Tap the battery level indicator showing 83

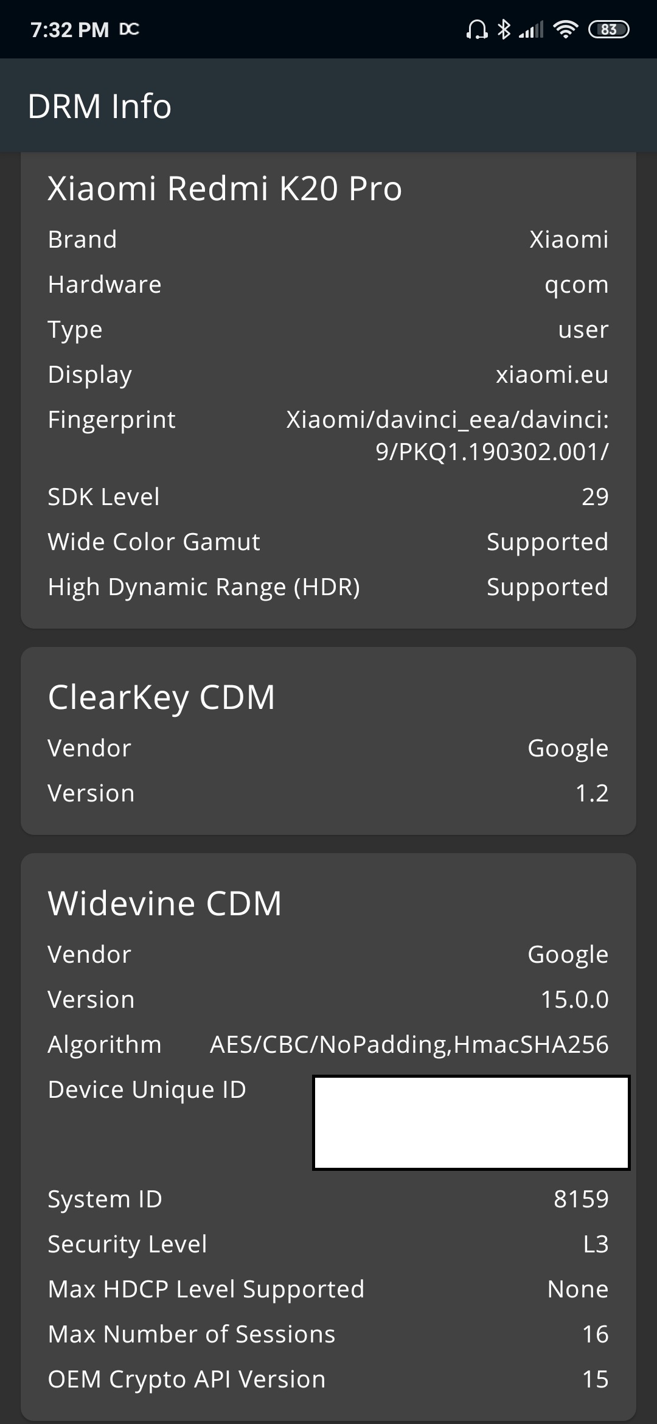(609, 29)
